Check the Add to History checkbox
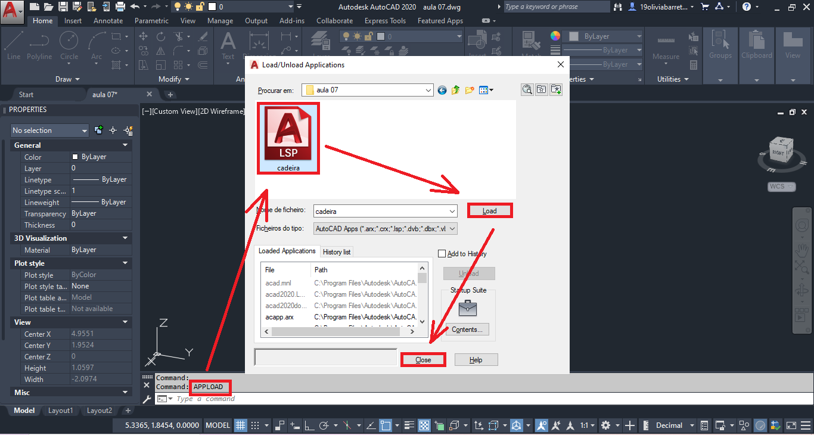This screenshot has height=435, width=814. tap(442, 254)
